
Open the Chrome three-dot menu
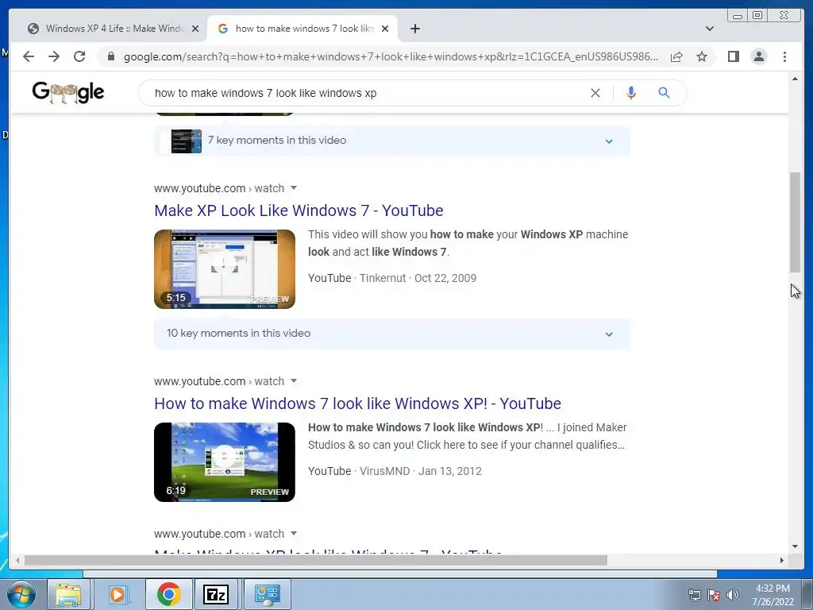[784, 56]
